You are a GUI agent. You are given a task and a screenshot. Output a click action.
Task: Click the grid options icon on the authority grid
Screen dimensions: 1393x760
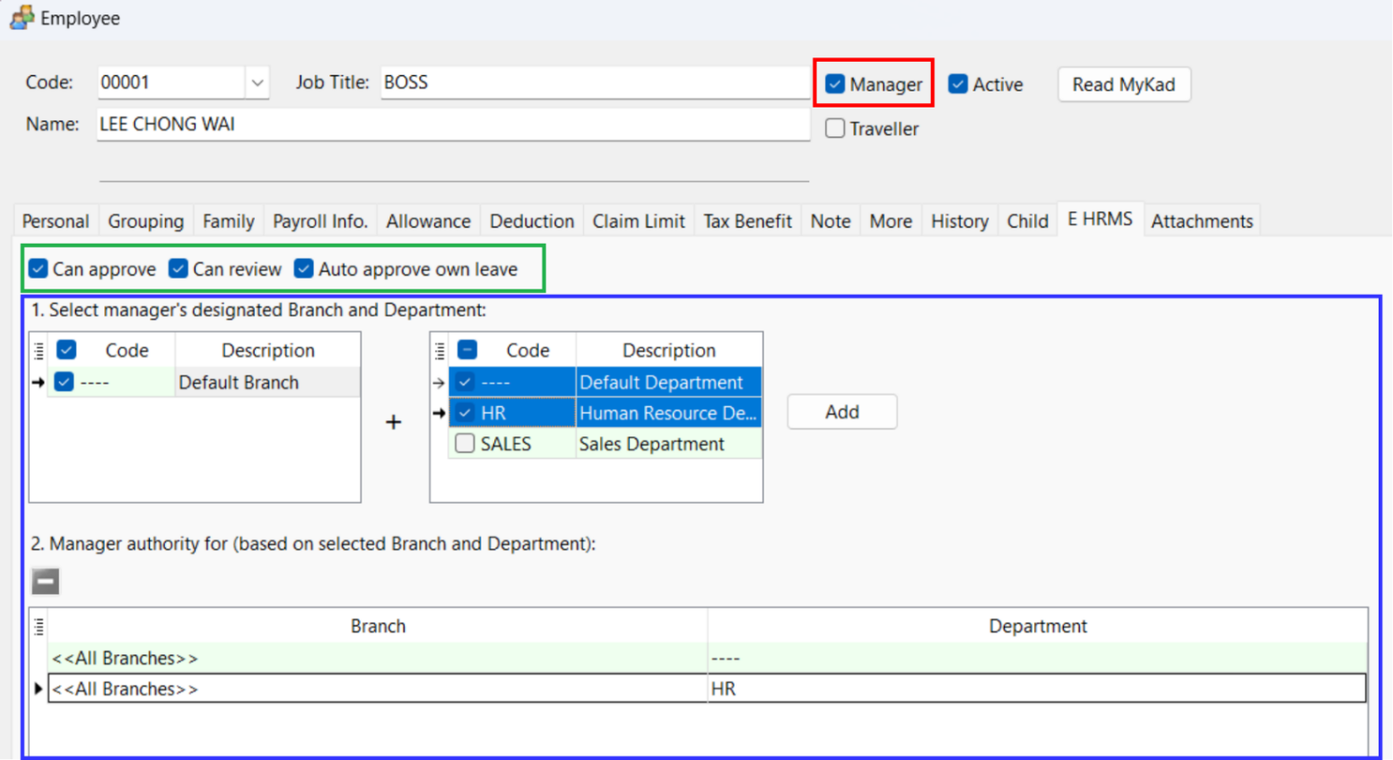[x=38, y=626]
